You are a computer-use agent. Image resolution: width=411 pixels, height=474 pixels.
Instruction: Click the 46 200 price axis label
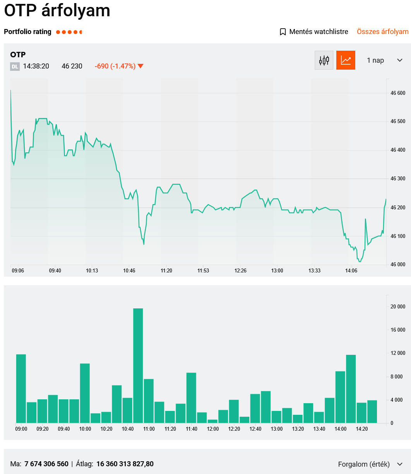398,208
